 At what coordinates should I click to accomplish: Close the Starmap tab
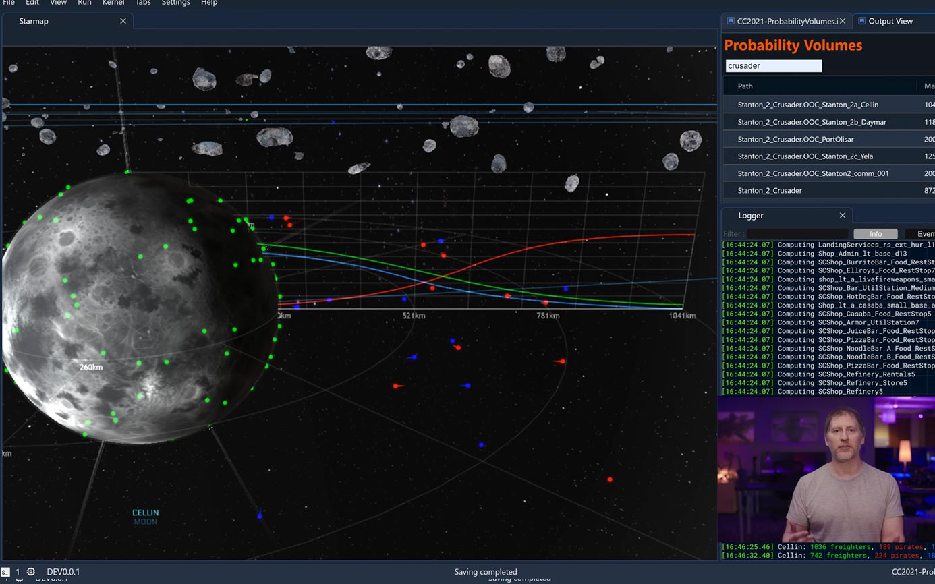click(123, 21)
